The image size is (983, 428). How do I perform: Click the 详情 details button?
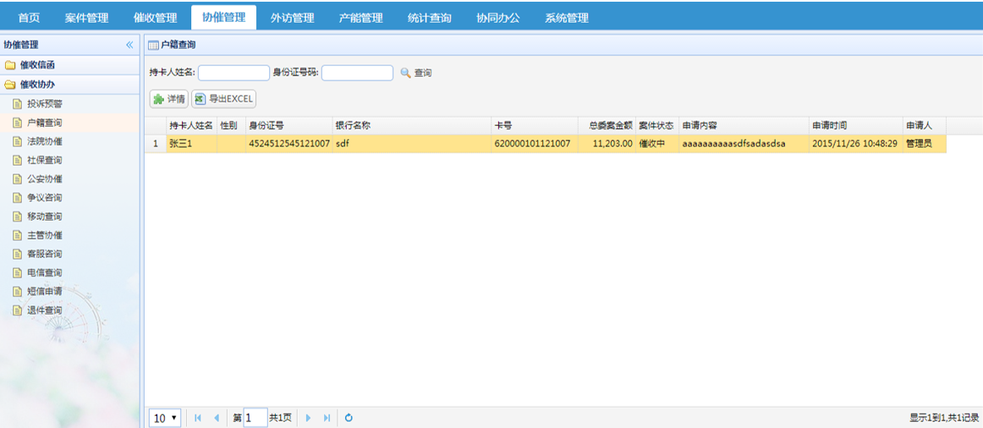pos(168,99)
